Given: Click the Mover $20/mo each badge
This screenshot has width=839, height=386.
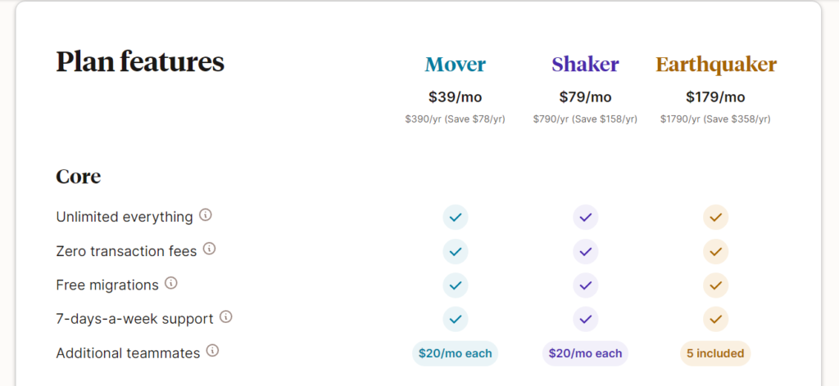Looking at the screenshot, I should 456,353.
